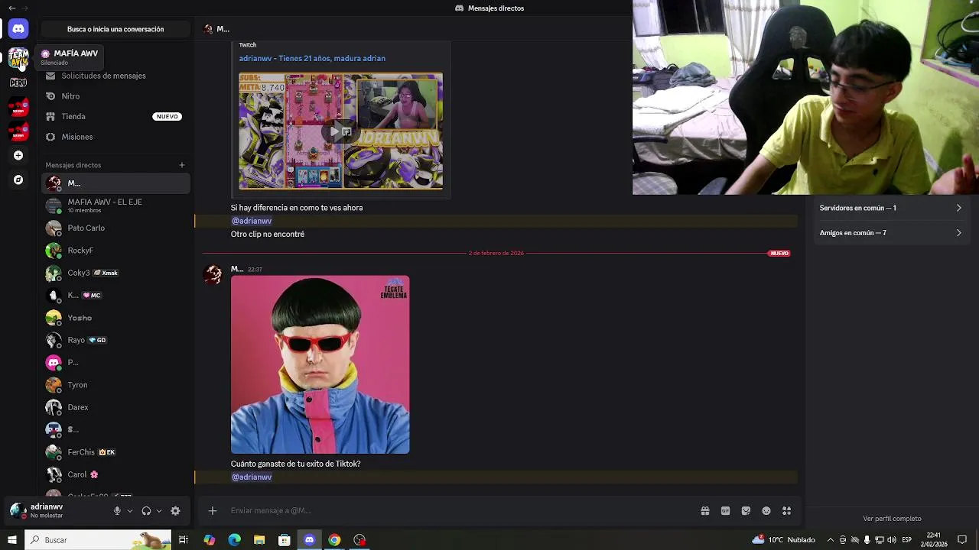The image size is (979, 550).
Task: Show hidden system tray icons
Action: 830,540
